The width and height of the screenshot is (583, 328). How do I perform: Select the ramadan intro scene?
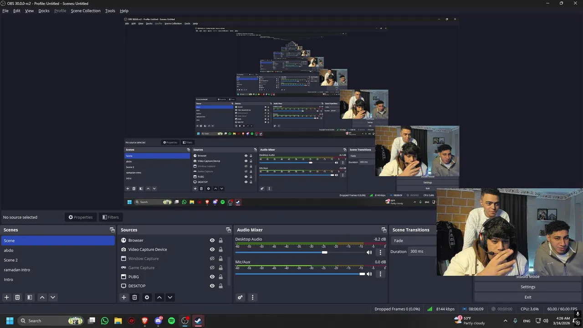[58, 270]
